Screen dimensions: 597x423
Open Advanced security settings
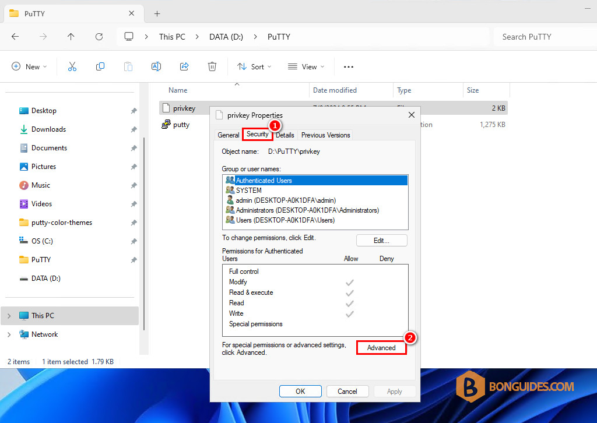(381, 348)
